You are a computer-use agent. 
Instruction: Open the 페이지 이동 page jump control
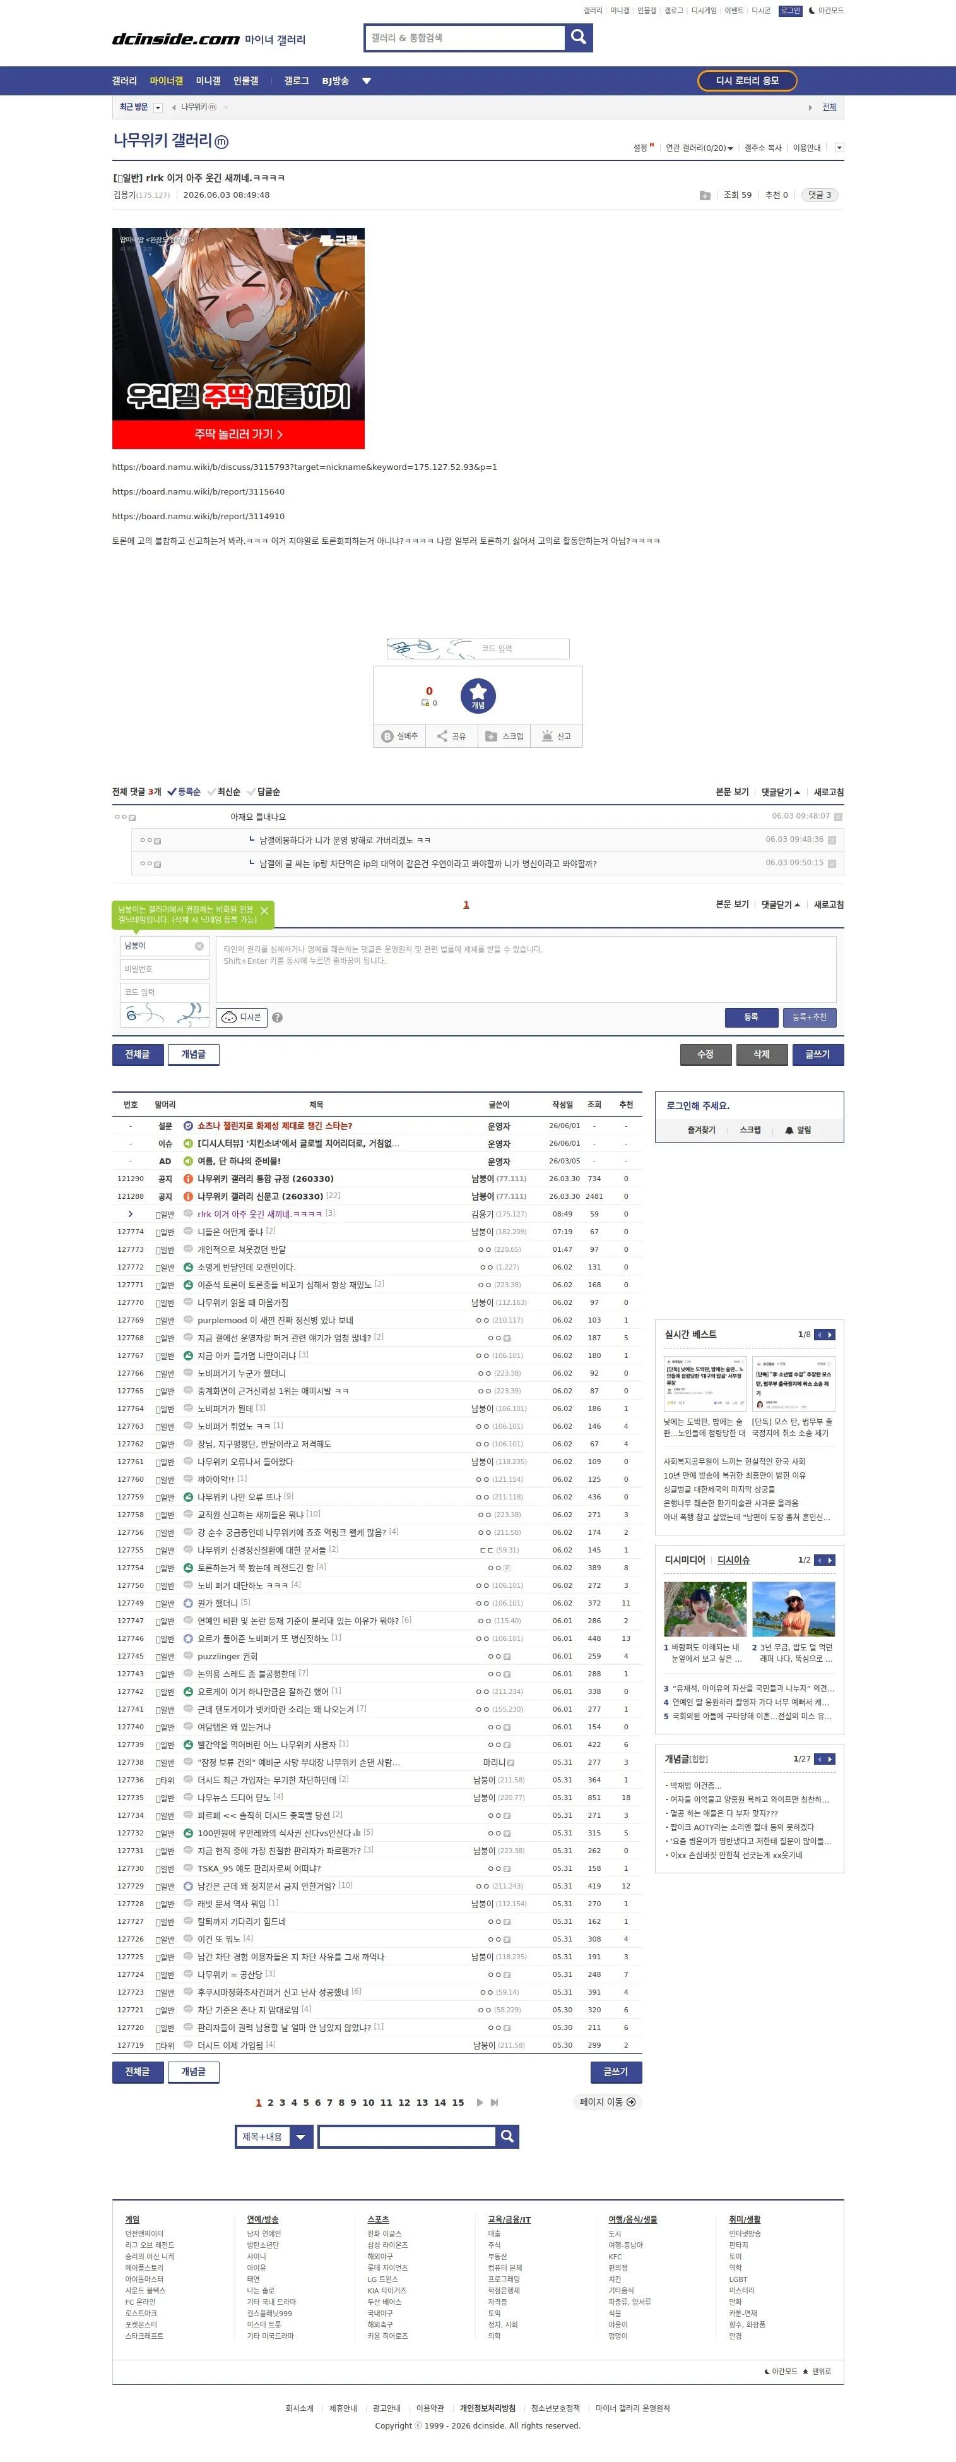tap(608, 2102)
